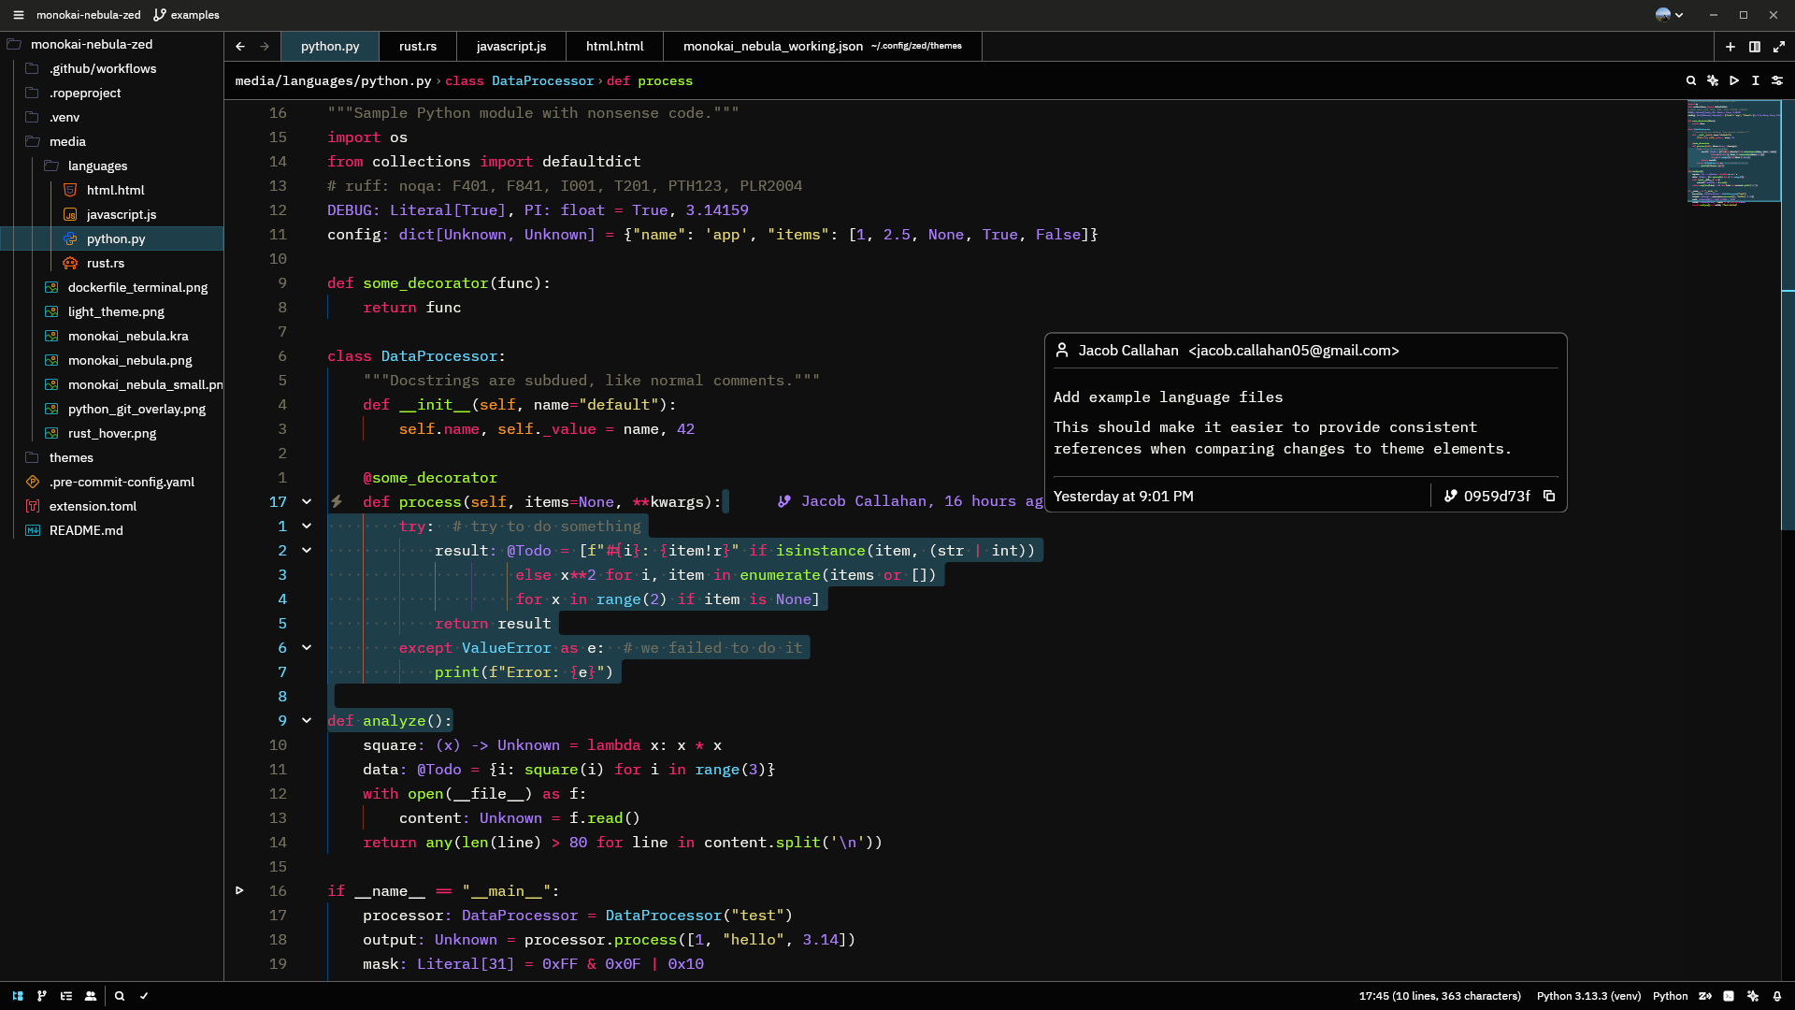This screenshot has width=1795, height=1010.
Task: Select Python 3.13.3 (venv) toolchain
Action: point(1588,996)
